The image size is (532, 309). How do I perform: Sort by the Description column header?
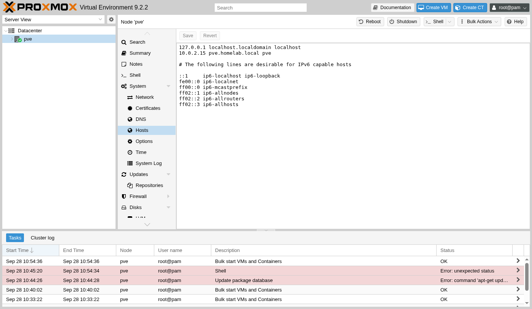324,250
